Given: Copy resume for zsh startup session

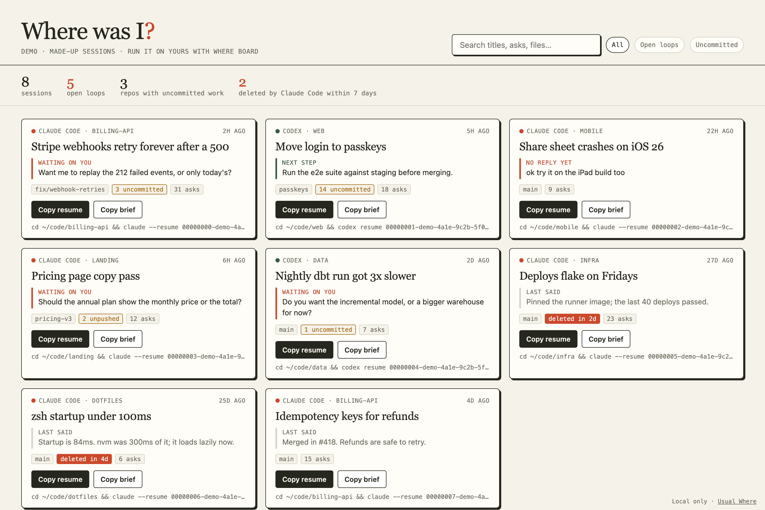Looking at the screenshot, I should [x=60, y=479].
